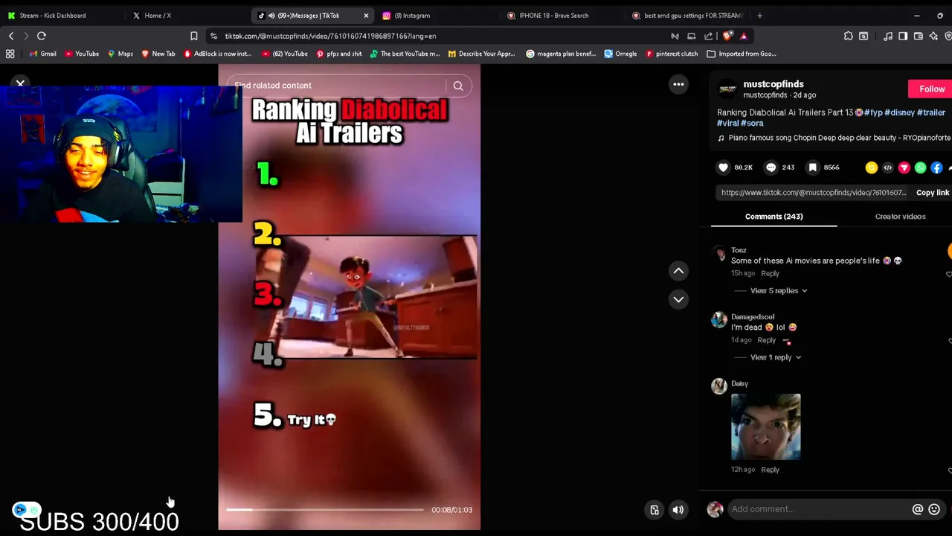The image size is (952, 536).
Task: Switch to the Home / X browser tab
Action: click(157, 15)
